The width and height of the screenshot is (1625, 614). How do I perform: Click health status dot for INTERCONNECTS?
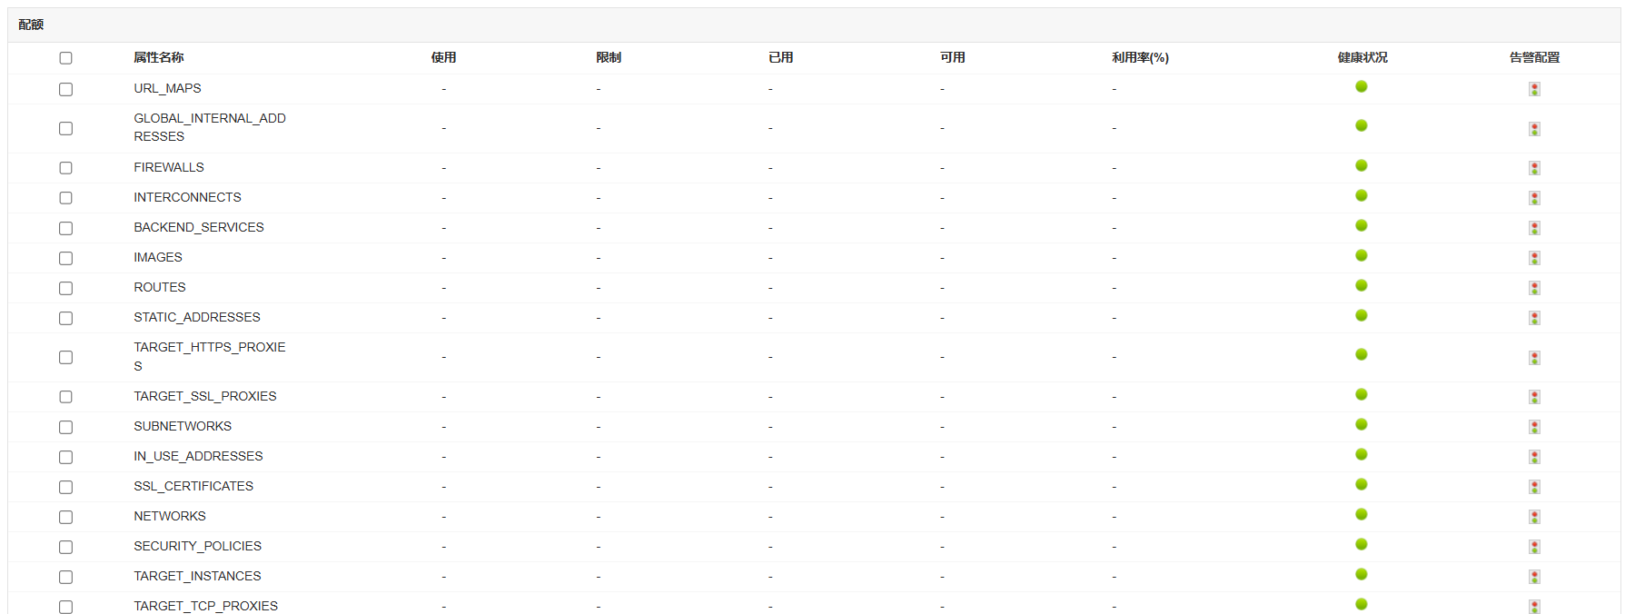click(x=1361, y=195)
